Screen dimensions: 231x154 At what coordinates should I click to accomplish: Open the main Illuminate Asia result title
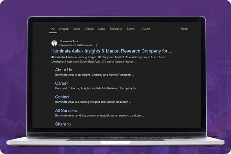(x=112, y=51)
